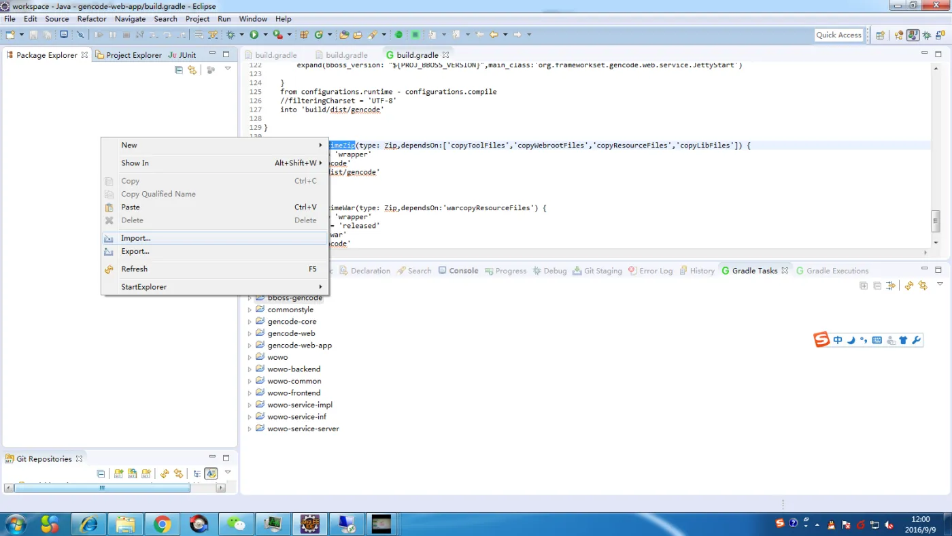Open the Run button dropdown arrow
Viewport: 952px width, 536px height.
point(265,35)
